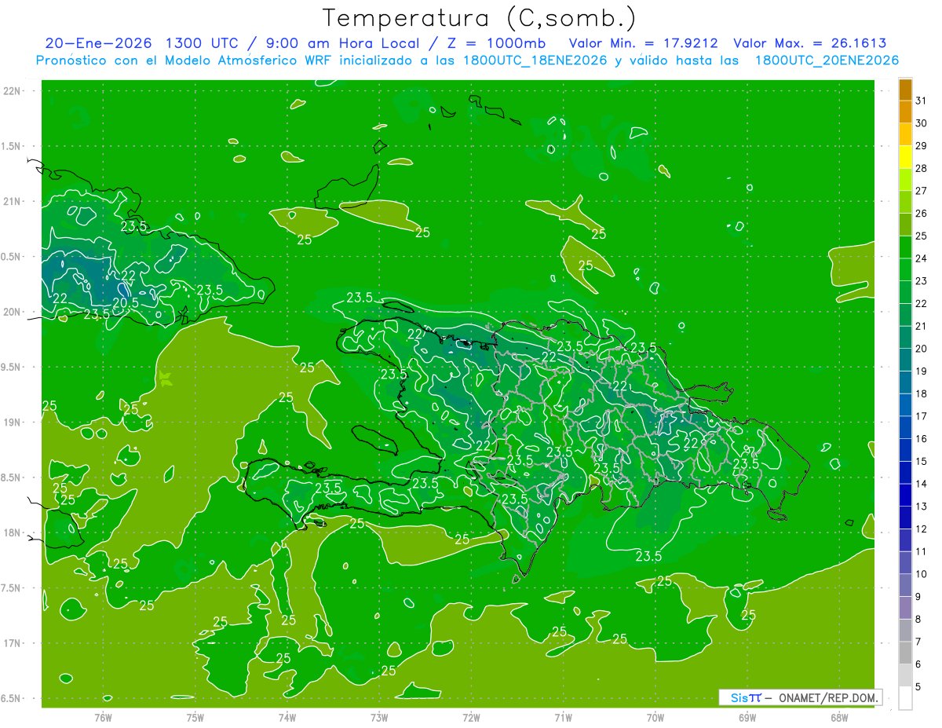The image size is (942, 728).
Task: Pick the white swatch below 5 in colorbar
Action: click(x=905, y=697)
